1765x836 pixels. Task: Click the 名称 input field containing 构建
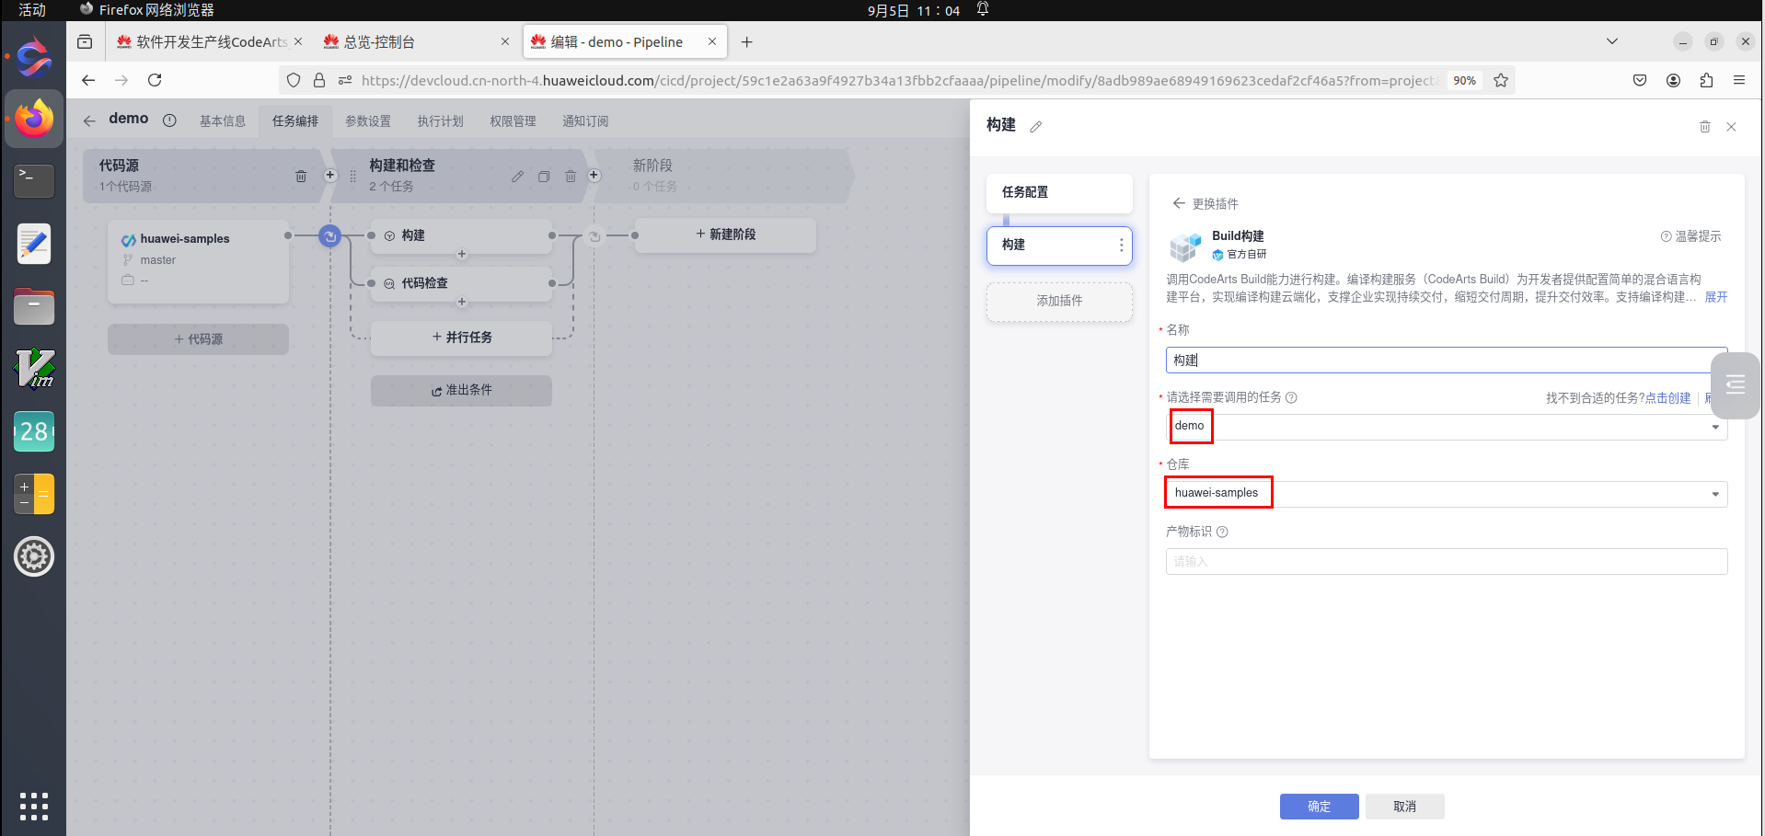pyautogui.click(x=1447, y=361)
